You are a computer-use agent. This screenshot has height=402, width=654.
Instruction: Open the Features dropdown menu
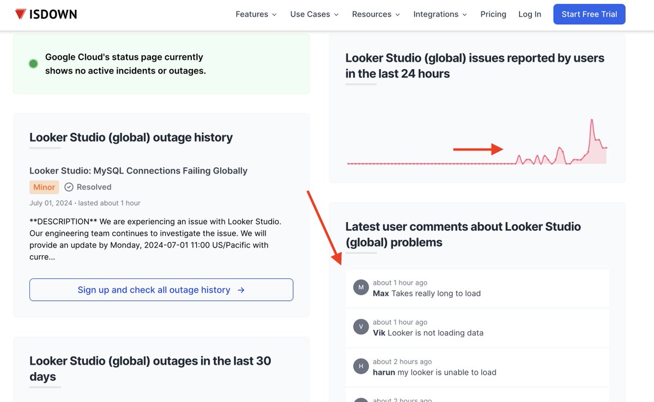click(256, 14)
